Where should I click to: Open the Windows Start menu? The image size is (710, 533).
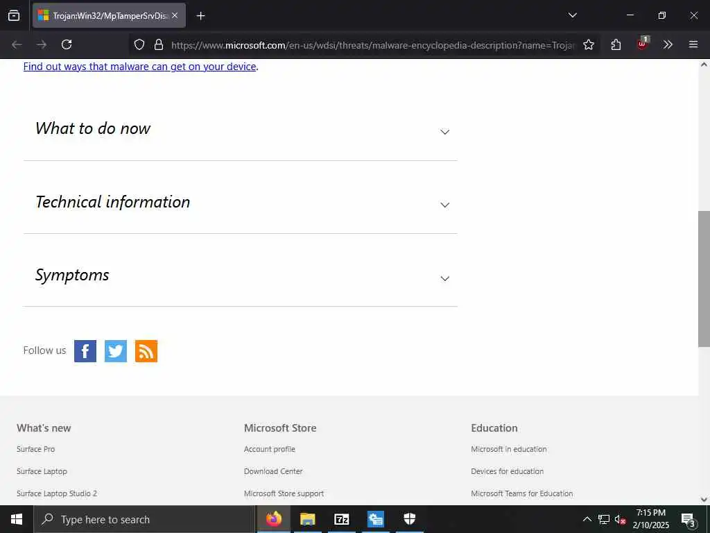click(x=17, y=519)
